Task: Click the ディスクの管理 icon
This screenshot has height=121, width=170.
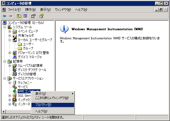Action: pyautogui.click(x=15, y=74)
